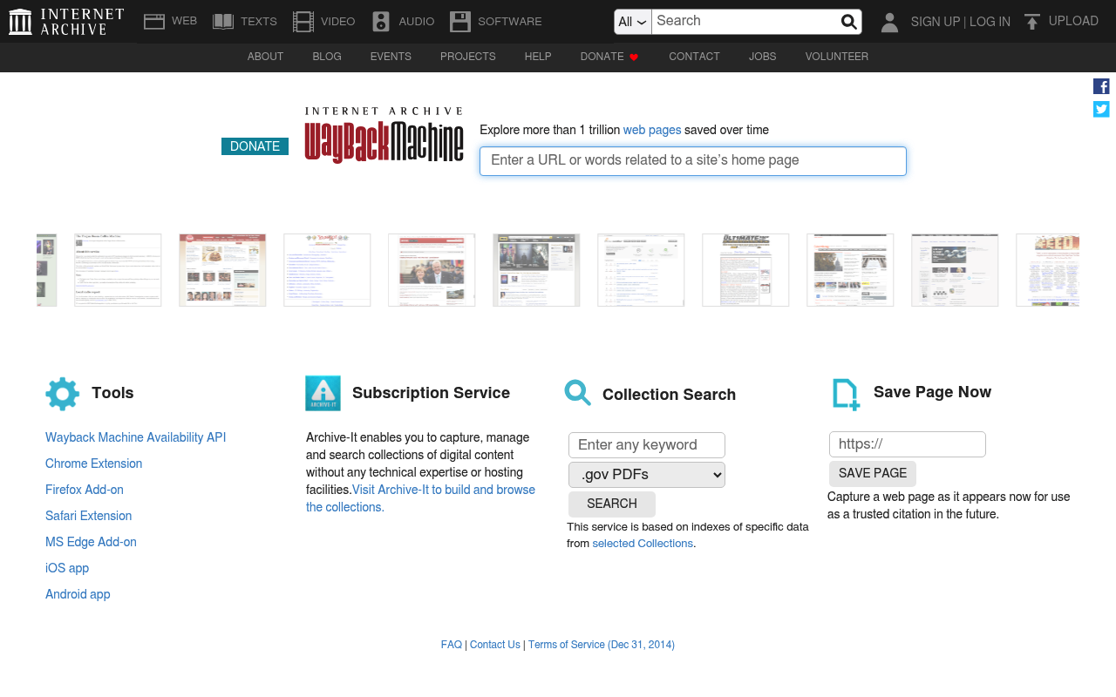Open the Audio speaker icon
The height and width of the screenshot is (697, 1116).
coord(381,22)
